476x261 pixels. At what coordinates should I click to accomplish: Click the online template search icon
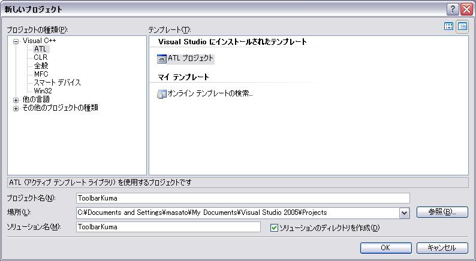tap(162, 94)
